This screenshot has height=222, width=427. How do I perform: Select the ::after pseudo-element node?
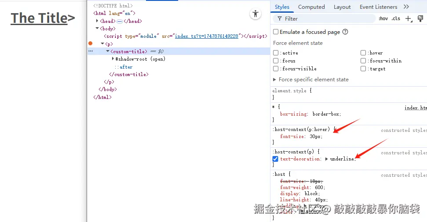pos(124,67)
